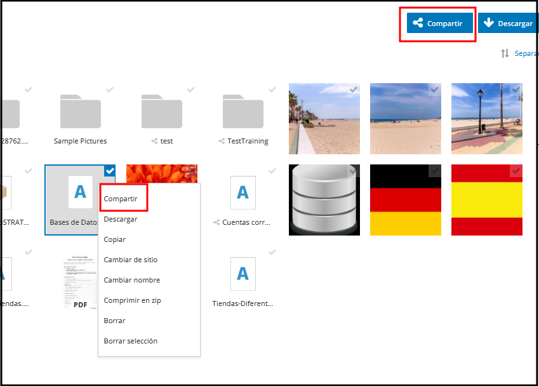Click the Tiendas-Diferent... document icon

coord(243,274)
